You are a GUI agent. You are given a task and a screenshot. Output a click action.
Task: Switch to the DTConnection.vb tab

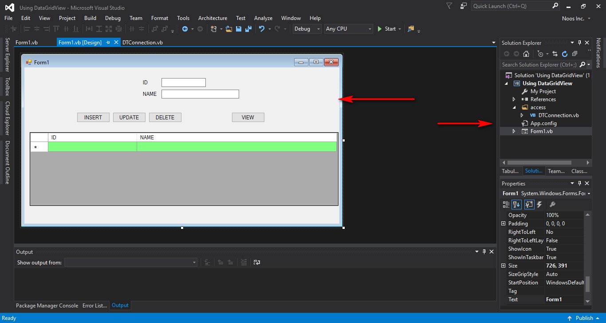[142, 42]
